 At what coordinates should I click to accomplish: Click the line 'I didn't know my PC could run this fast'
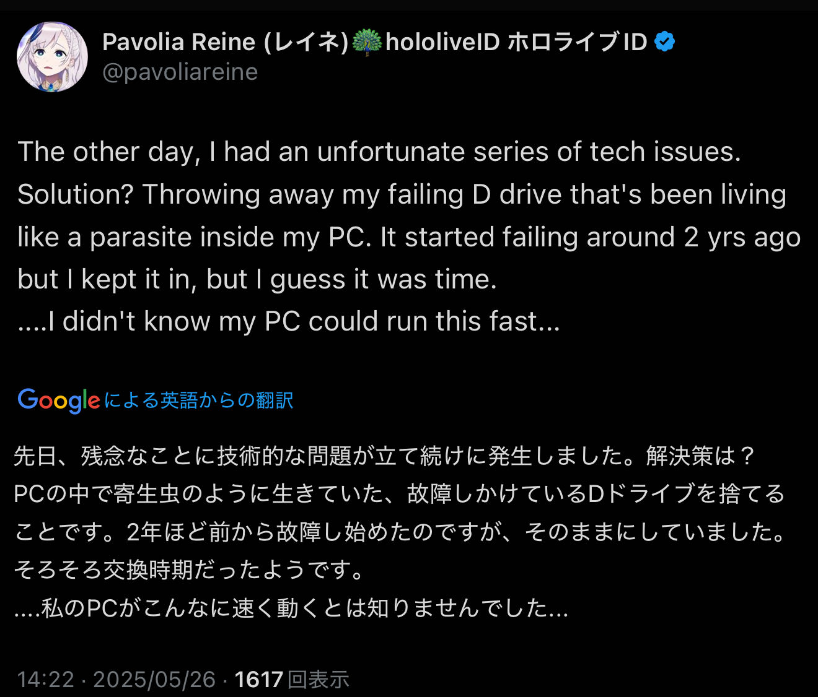tap(289, 321)
